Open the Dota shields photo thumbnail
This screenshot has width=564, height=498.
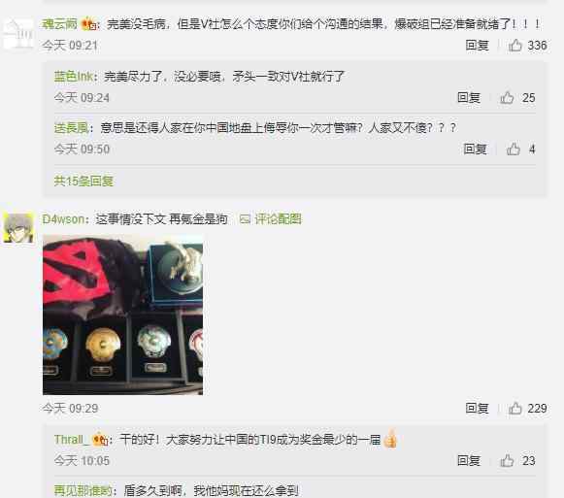point(122,315)
